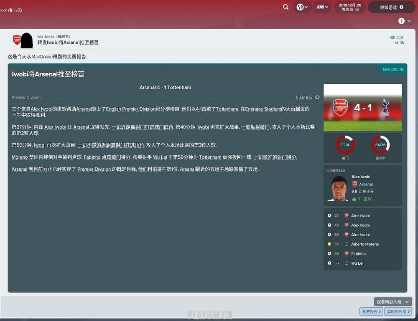The image size is (418, 321).
Task: Open the FM dropdown menu
Action: (x=322, y=7)
